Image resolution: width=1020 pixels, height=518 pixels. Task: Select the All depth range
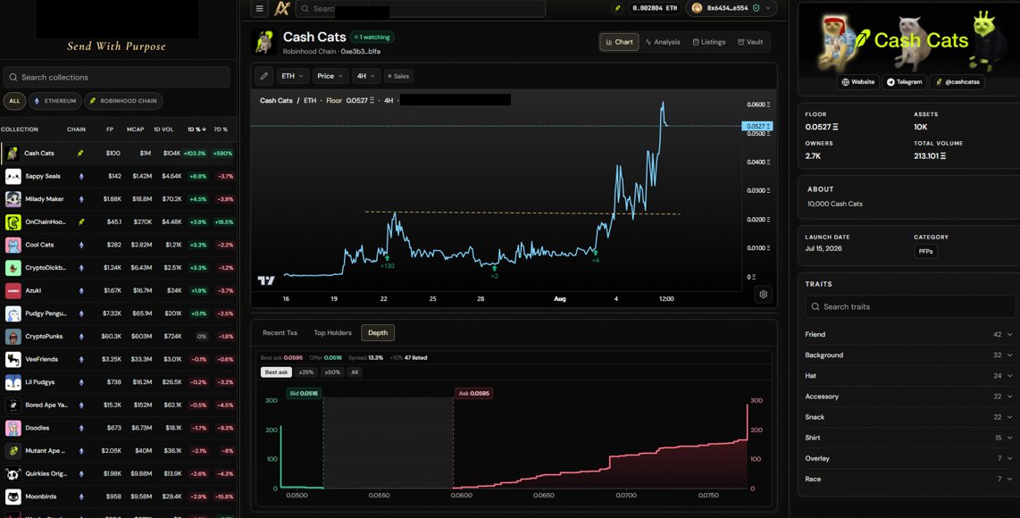[354, 372]
